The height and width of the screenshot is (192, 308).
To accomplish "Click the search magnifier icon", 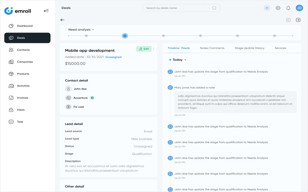I will (x=214, y=8).
